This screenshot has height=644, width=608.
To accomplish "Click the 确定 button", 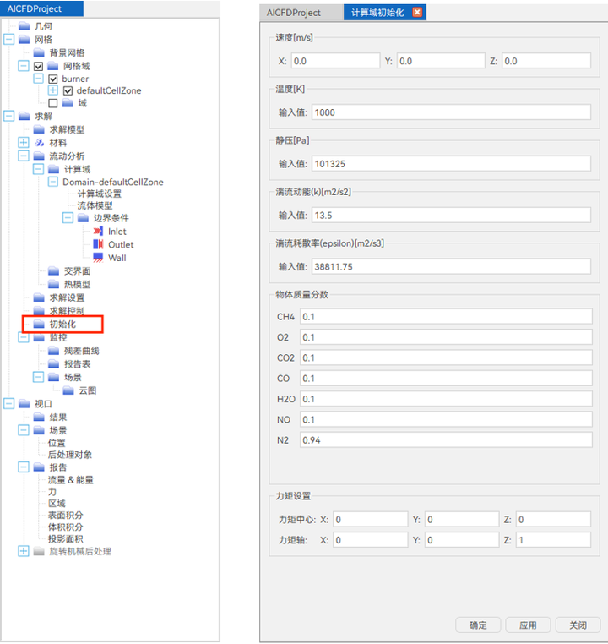I will click(478, 625).
